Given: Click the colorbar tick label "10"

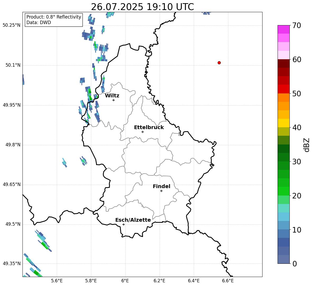Looking at the screenshot, I should [x=297, y=230].
